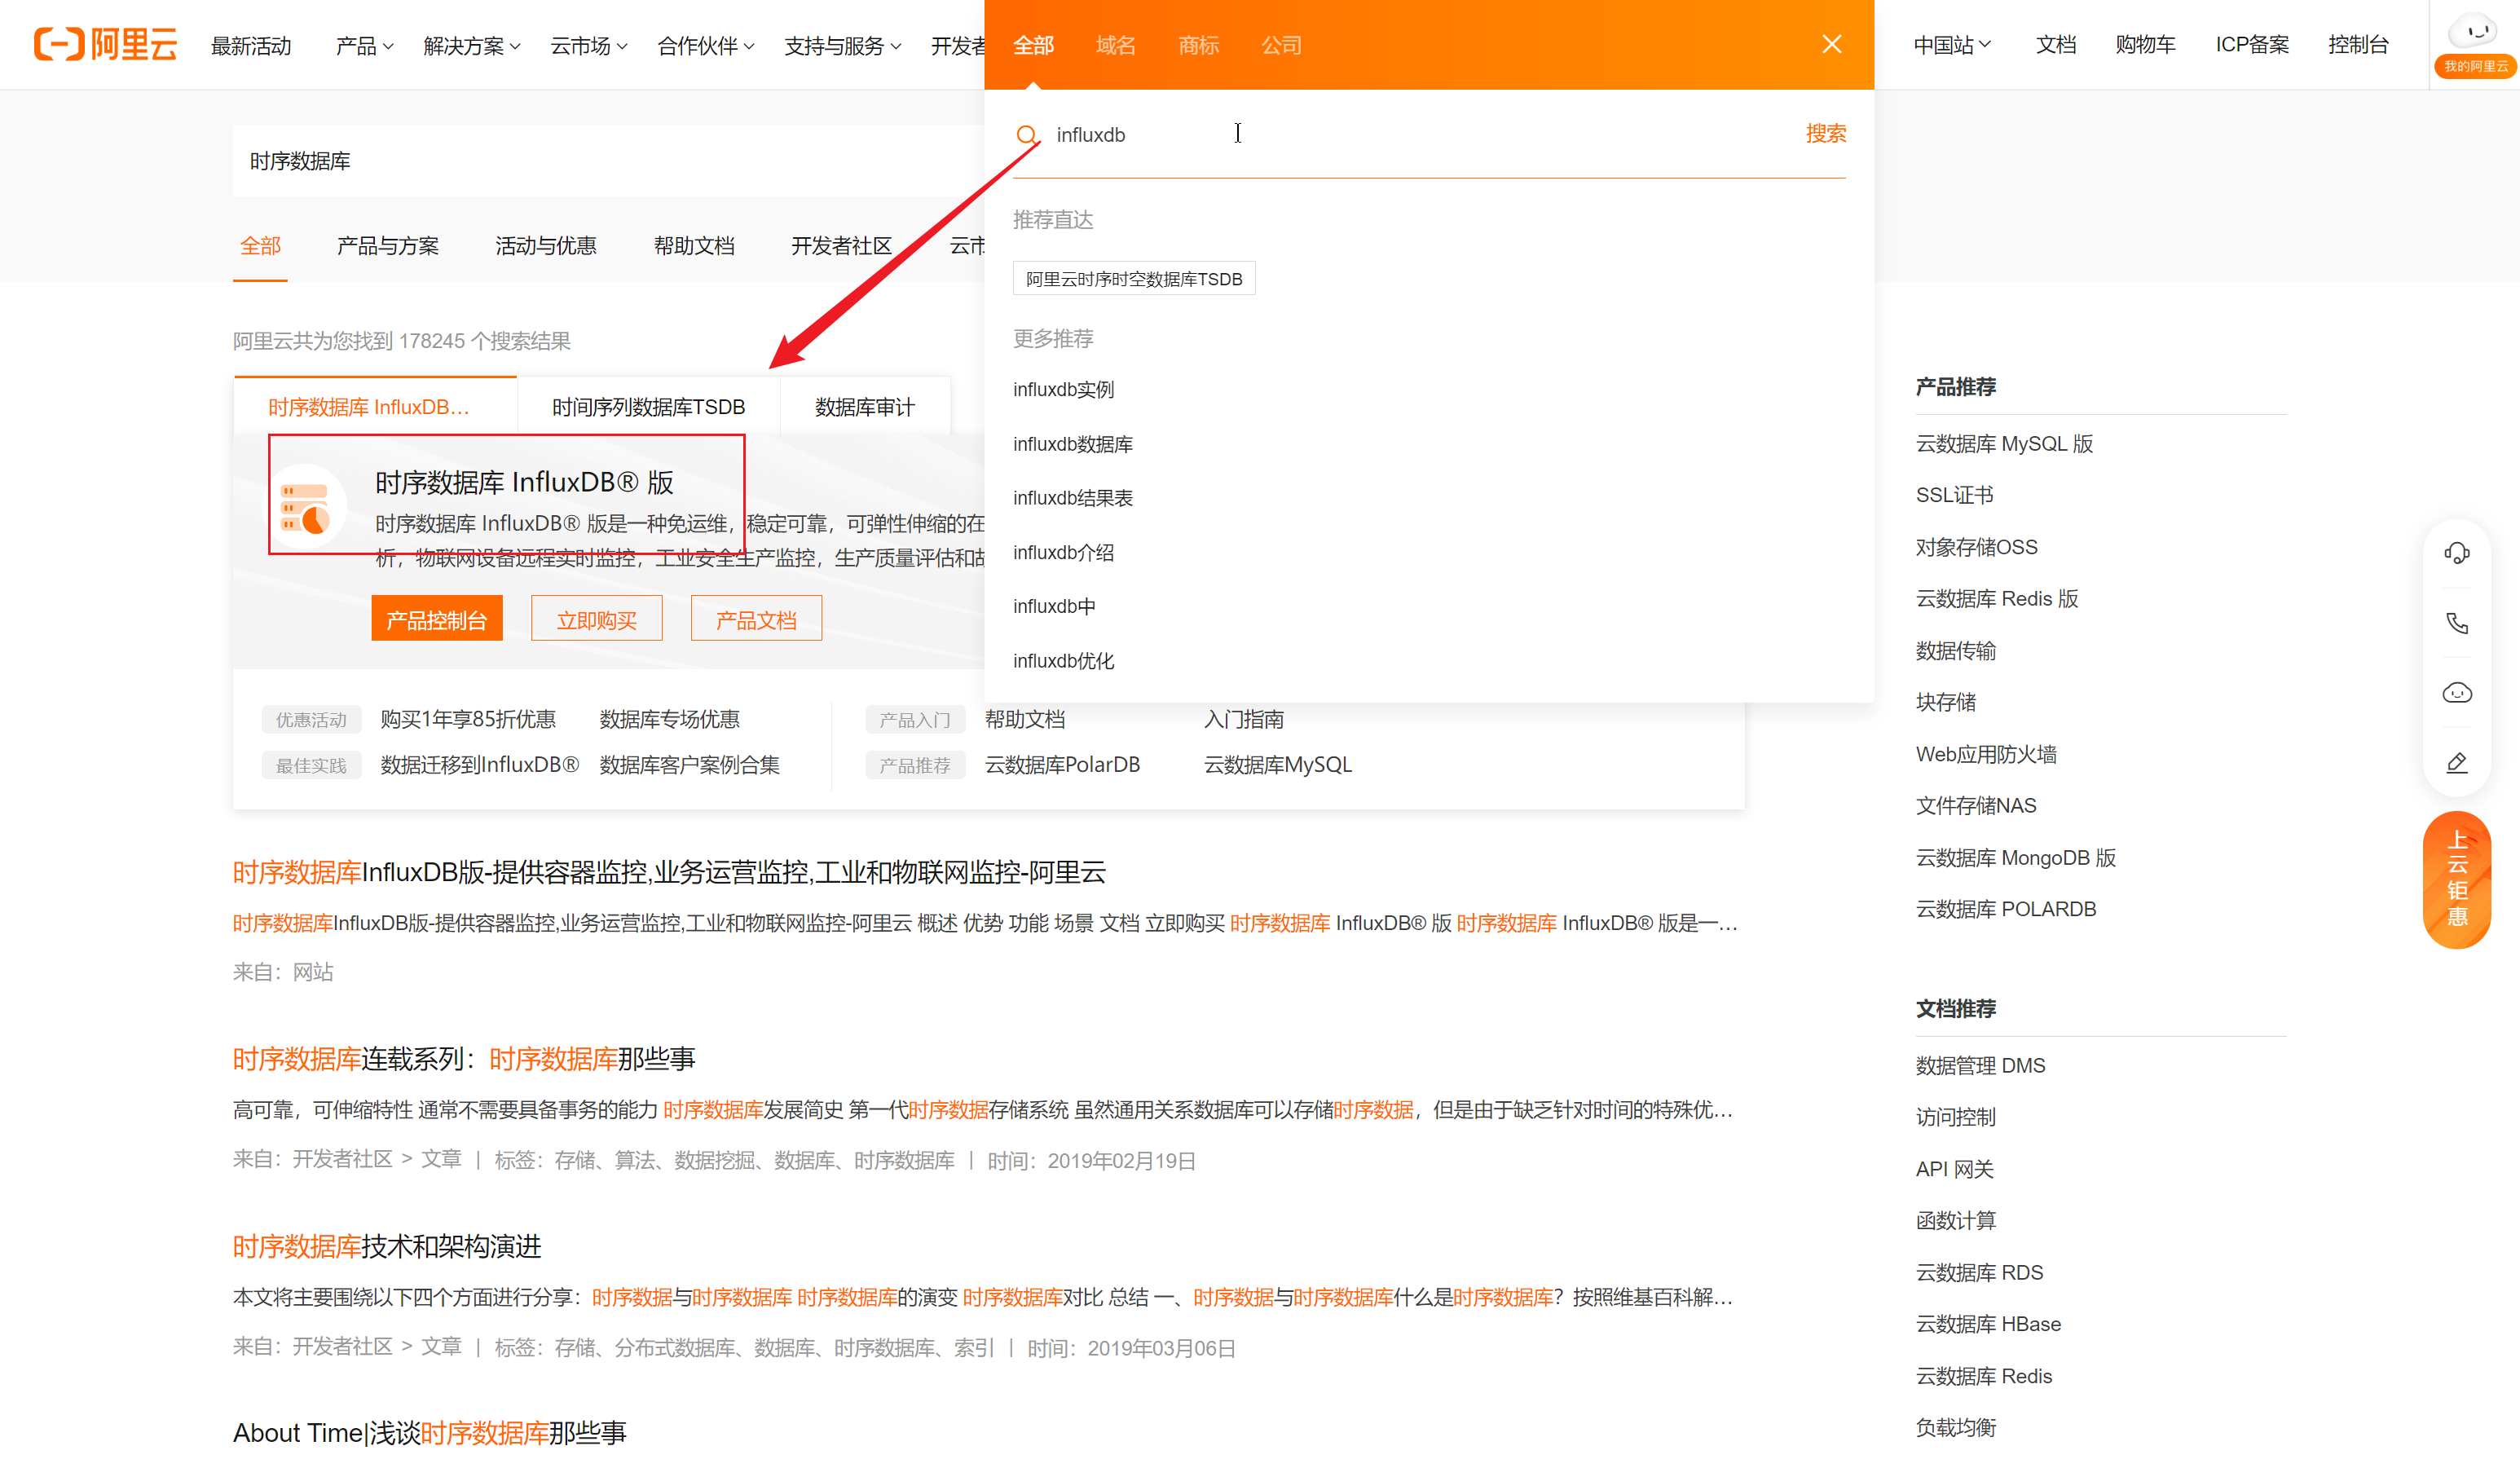
Task: Open the 上云钜惠 promotion badge
Action: 2456,879
